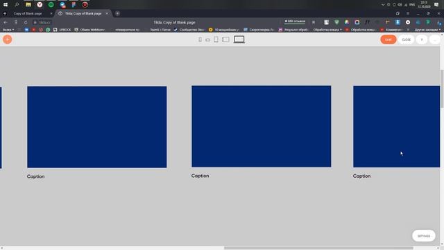Click the orange Save button
The height and width of the screenshot is (250, 444).
388,40
